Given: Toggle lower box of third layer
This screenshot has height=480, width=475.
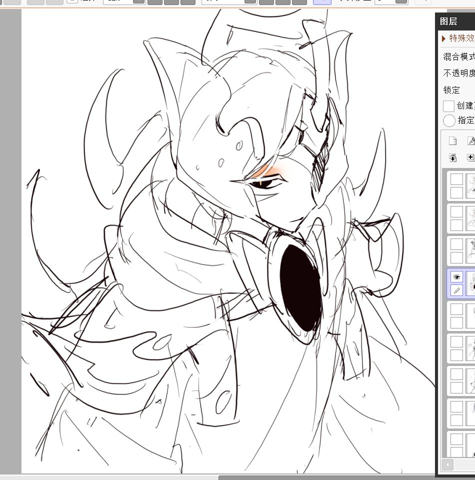Looking at the screenshot, I should tap(456, 257).
